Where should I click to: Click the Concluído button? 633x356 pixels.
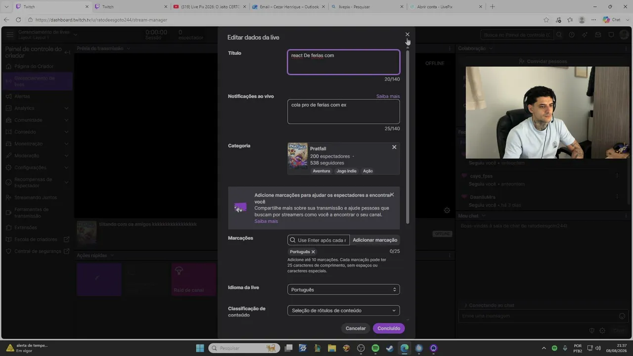coord(389,328)
